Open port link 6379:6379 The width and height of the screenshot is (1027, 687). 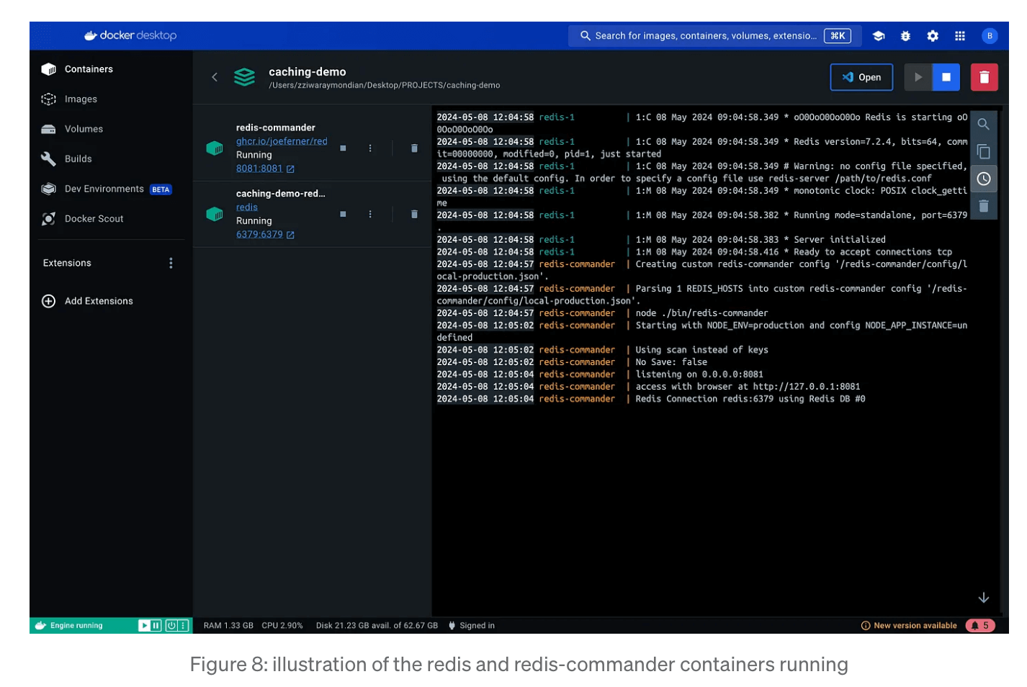pos(265,235)
